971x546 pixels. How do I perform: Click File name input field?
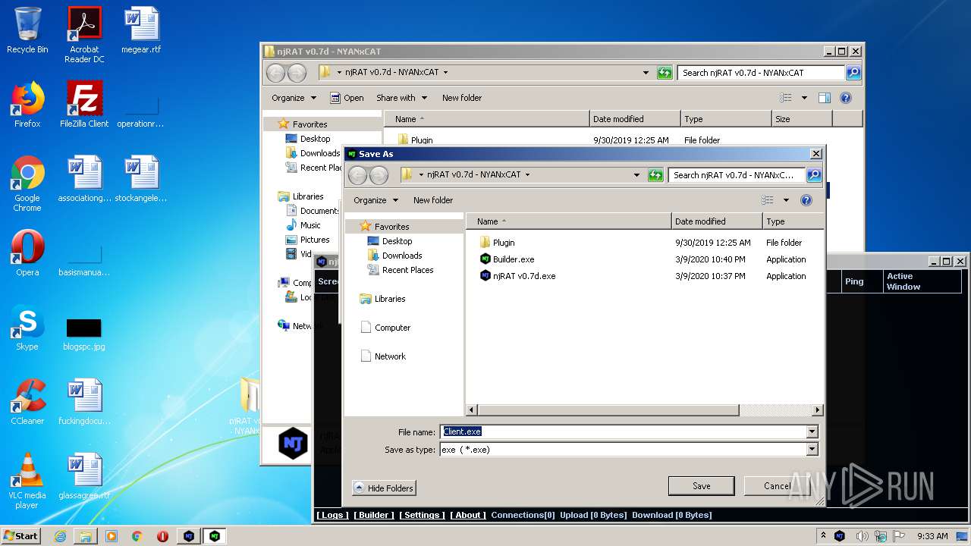624,431
